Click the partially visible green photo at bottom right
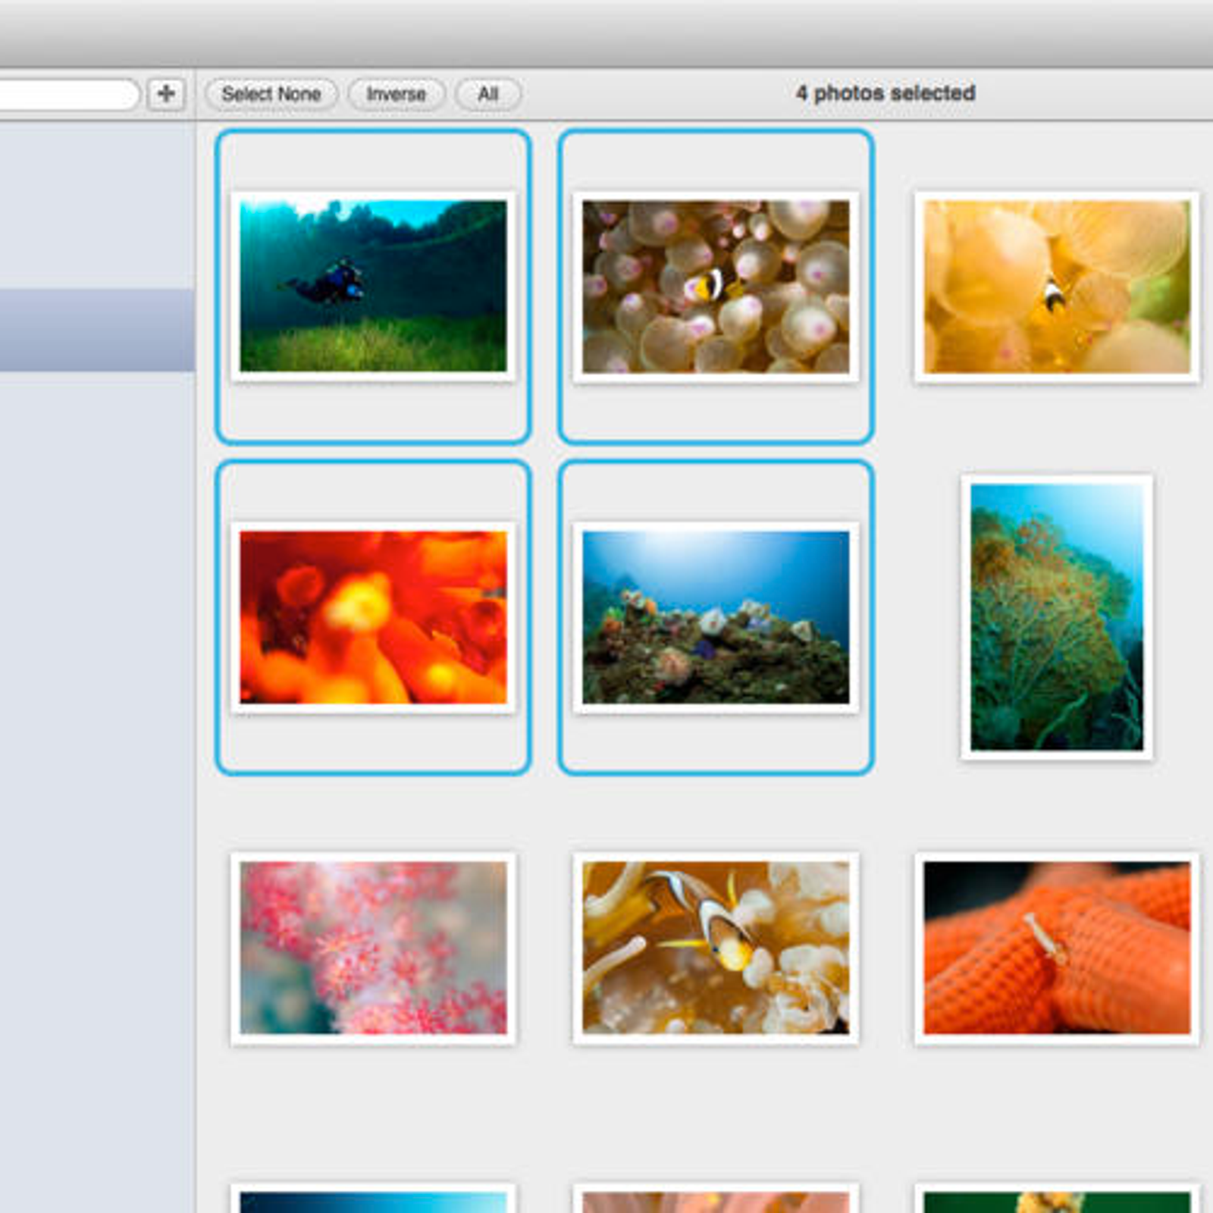The image size is (1213, 1213). click(1057, 1201)
